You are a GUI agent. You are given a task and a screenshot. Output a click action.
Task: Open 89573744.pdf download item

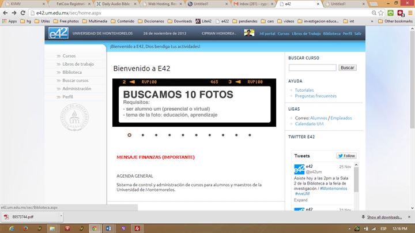tap(31, 217)
